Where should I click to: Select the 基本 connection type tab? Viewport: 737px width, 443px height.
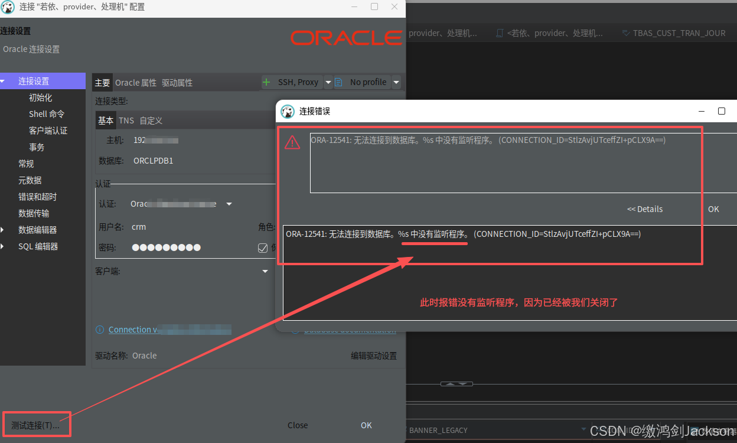tap(106, 120)
